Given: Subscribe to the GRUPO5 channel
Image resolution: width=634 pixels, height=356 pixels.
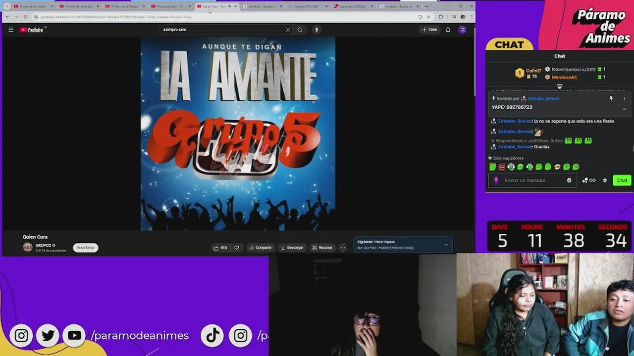Looking at the screenshot, I should click(86, 248).
